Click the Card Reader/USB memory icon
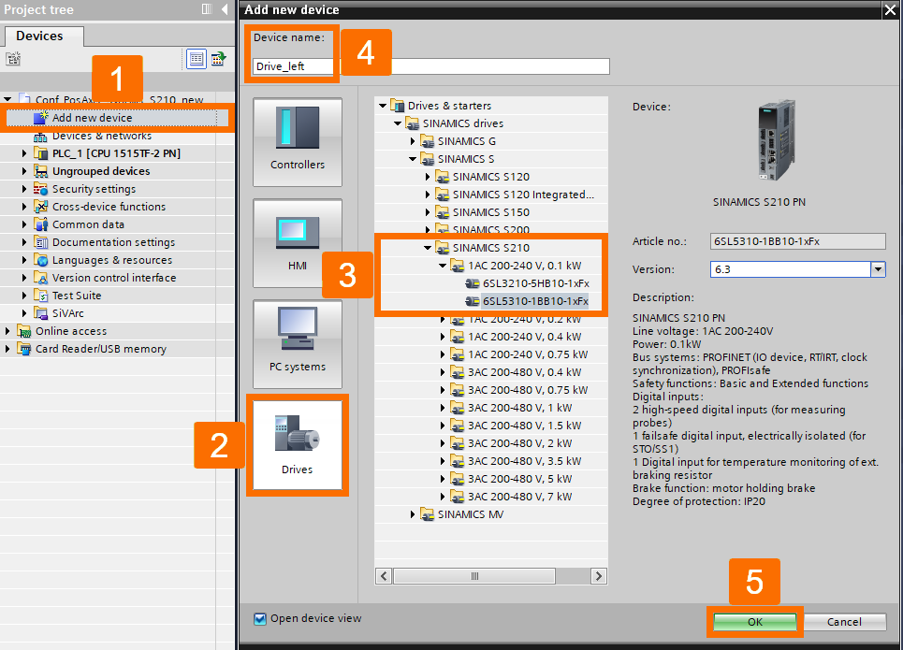The image size is (903, 650). [24, 350]
